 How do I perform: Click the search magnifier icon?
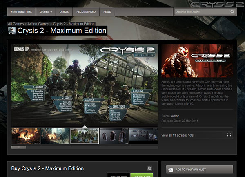pos(232,12)
